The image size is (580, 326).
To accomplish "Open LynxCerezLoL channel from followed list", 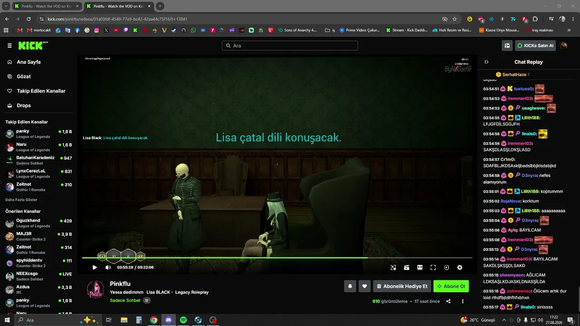I will click(x=39, y=173).
